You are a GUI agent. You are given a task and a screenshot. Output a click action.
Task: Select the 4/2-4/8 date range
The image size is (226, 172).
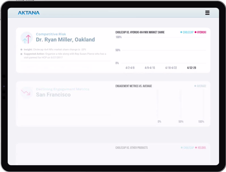click(130, 68)
